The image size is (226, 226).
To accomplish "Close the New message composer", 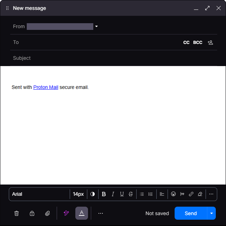I will [x=219, y=8].
